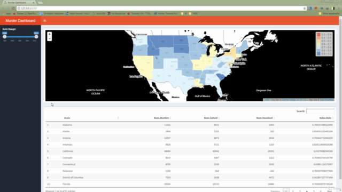Select the Alaska table row
The image size is (342, 192).
(x=190, y=132)
